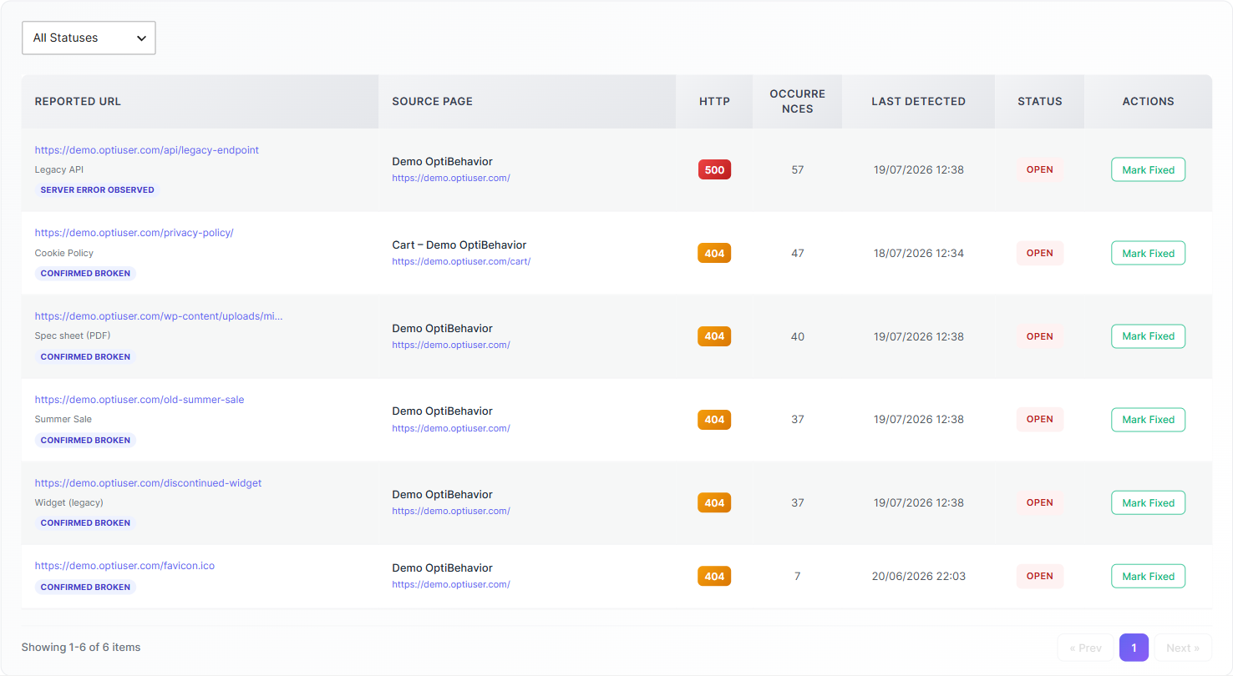Click the 404 badge in privacy-policy row
This screenshot has height=676, width=1233.
tap(714, 253)
